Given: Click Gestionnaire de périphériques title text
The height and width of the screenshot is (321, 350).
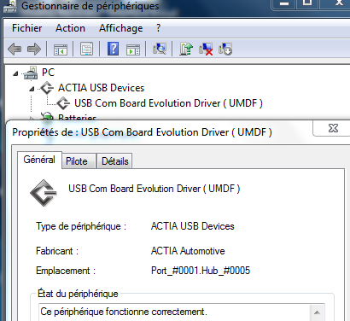Looking at the screenshot, I should coord(90,6).
